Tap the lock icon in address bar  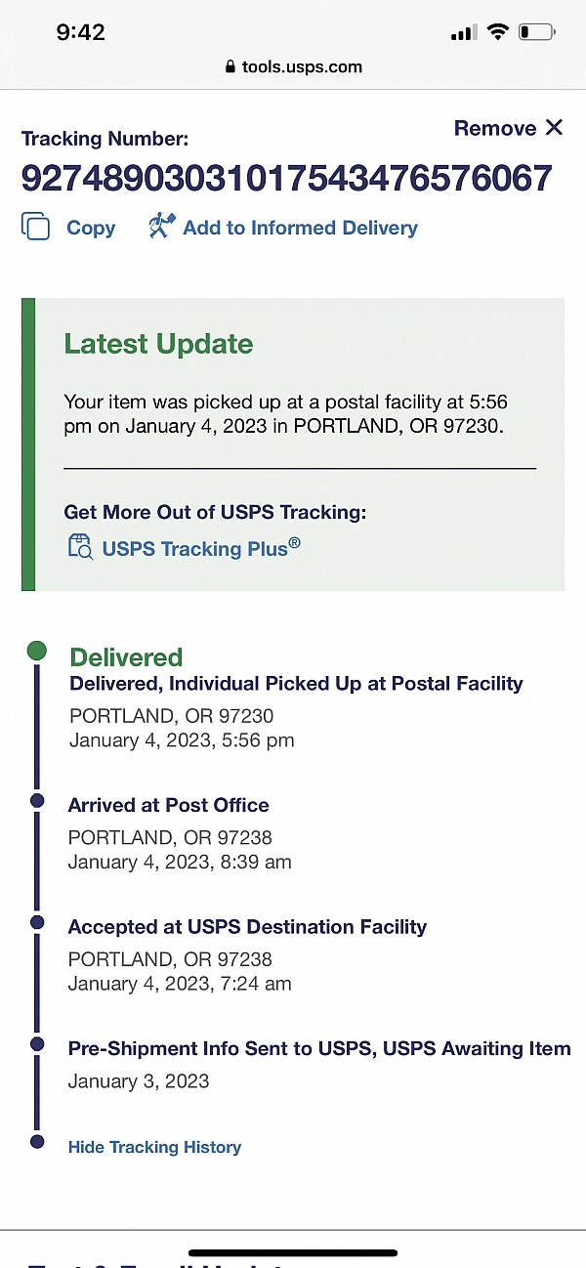[230, 67]
